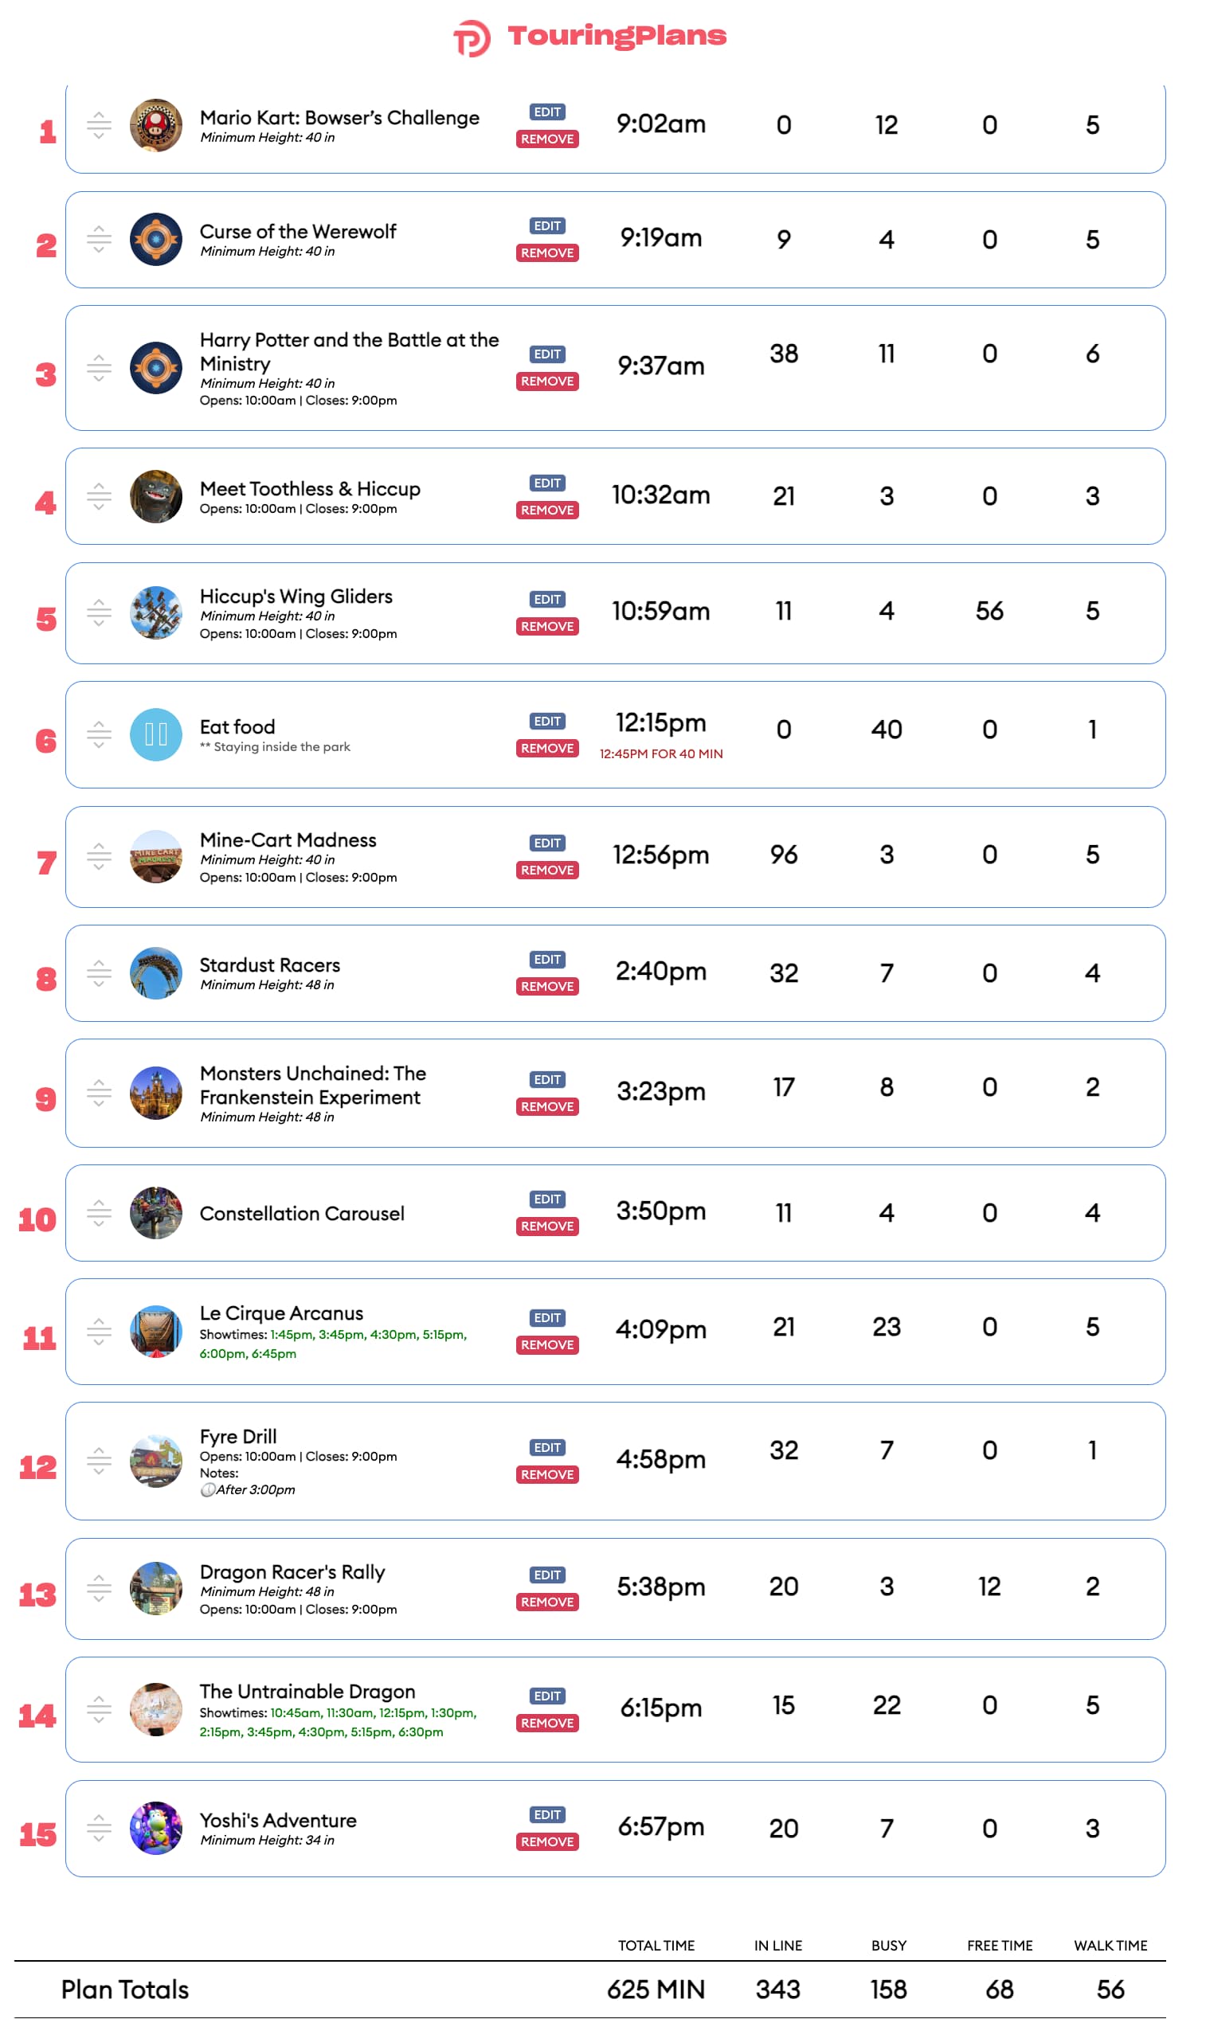Edit the Mario Kart: Bowser's Challenge step
The image size is (1206, 2023).
[x=547, y=112]
